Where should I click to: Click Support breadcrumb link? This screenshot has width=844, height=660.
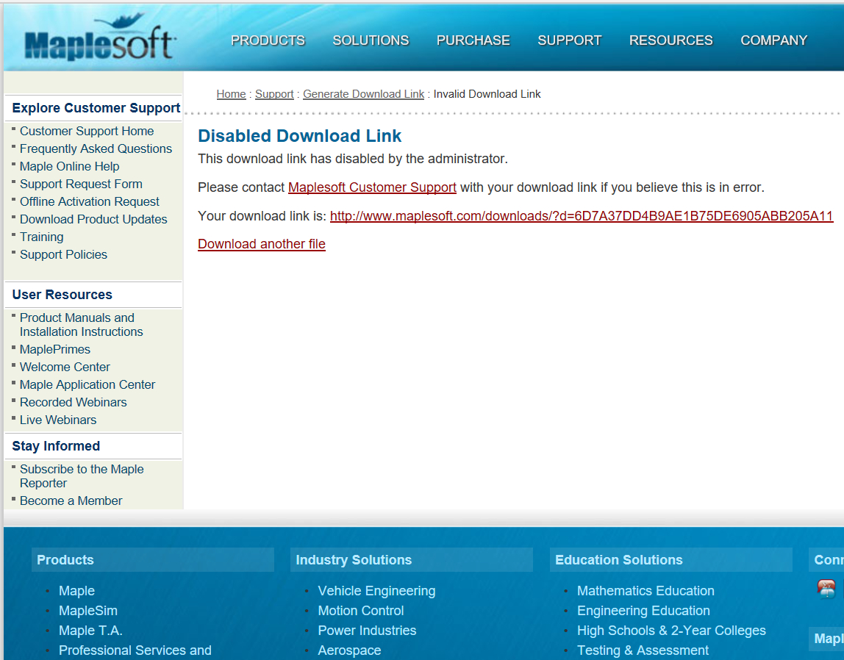pyautogui.click(x=274, y=94)
